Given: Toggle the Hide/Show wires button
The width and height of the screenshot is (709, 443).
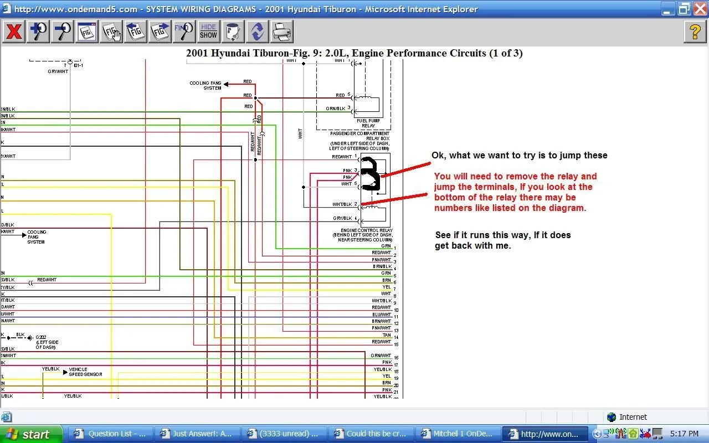Looking at the screenshot, I should coord(209,32).
